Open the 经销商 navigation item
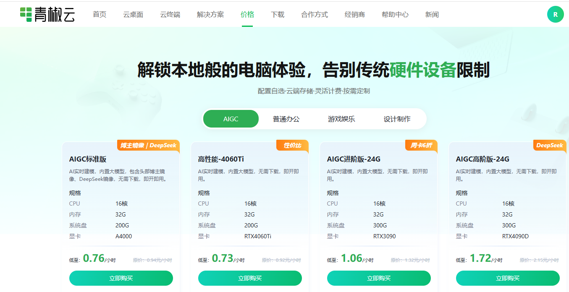The height and width of the screenshot is (292, 569). click(x=355, y=14)
